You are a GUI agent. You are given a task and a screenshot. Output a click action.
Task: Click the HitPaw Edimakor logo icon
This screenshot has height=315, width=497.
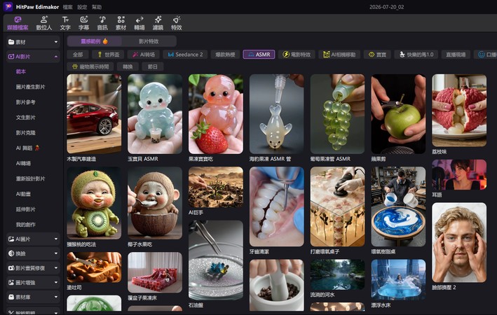pos(8,6)
